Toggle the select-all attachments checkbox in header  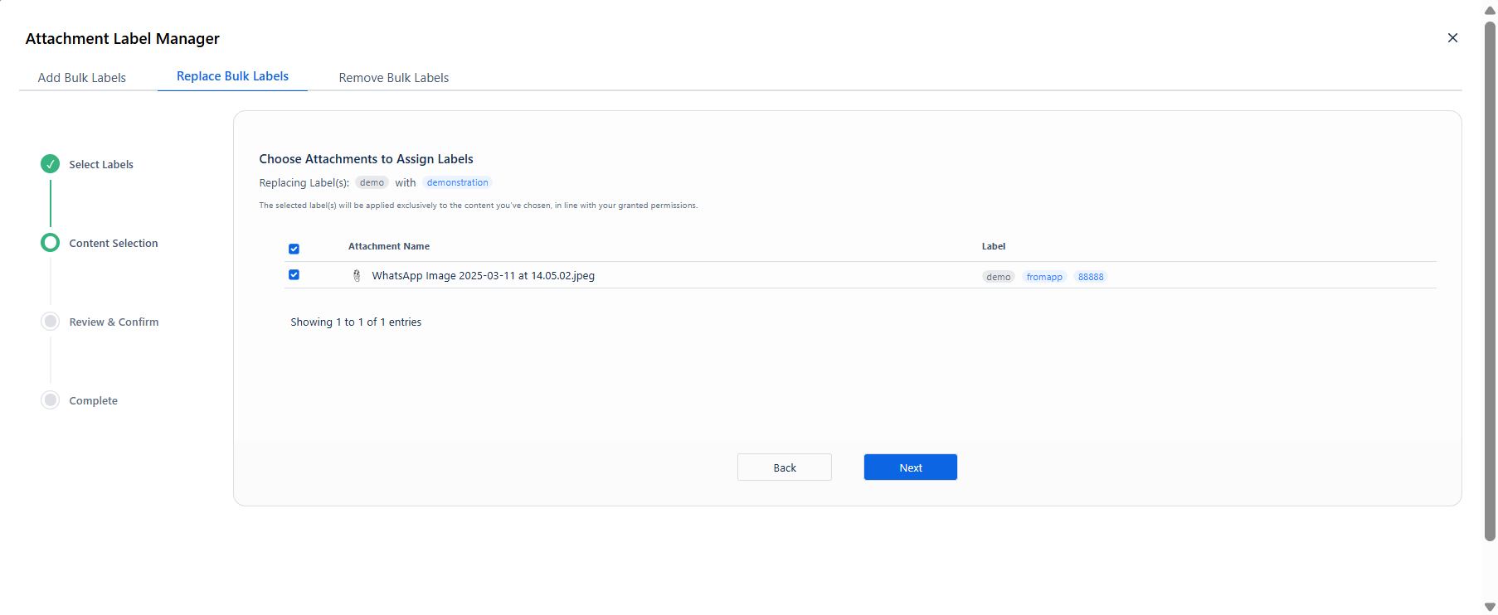point(294,249)
